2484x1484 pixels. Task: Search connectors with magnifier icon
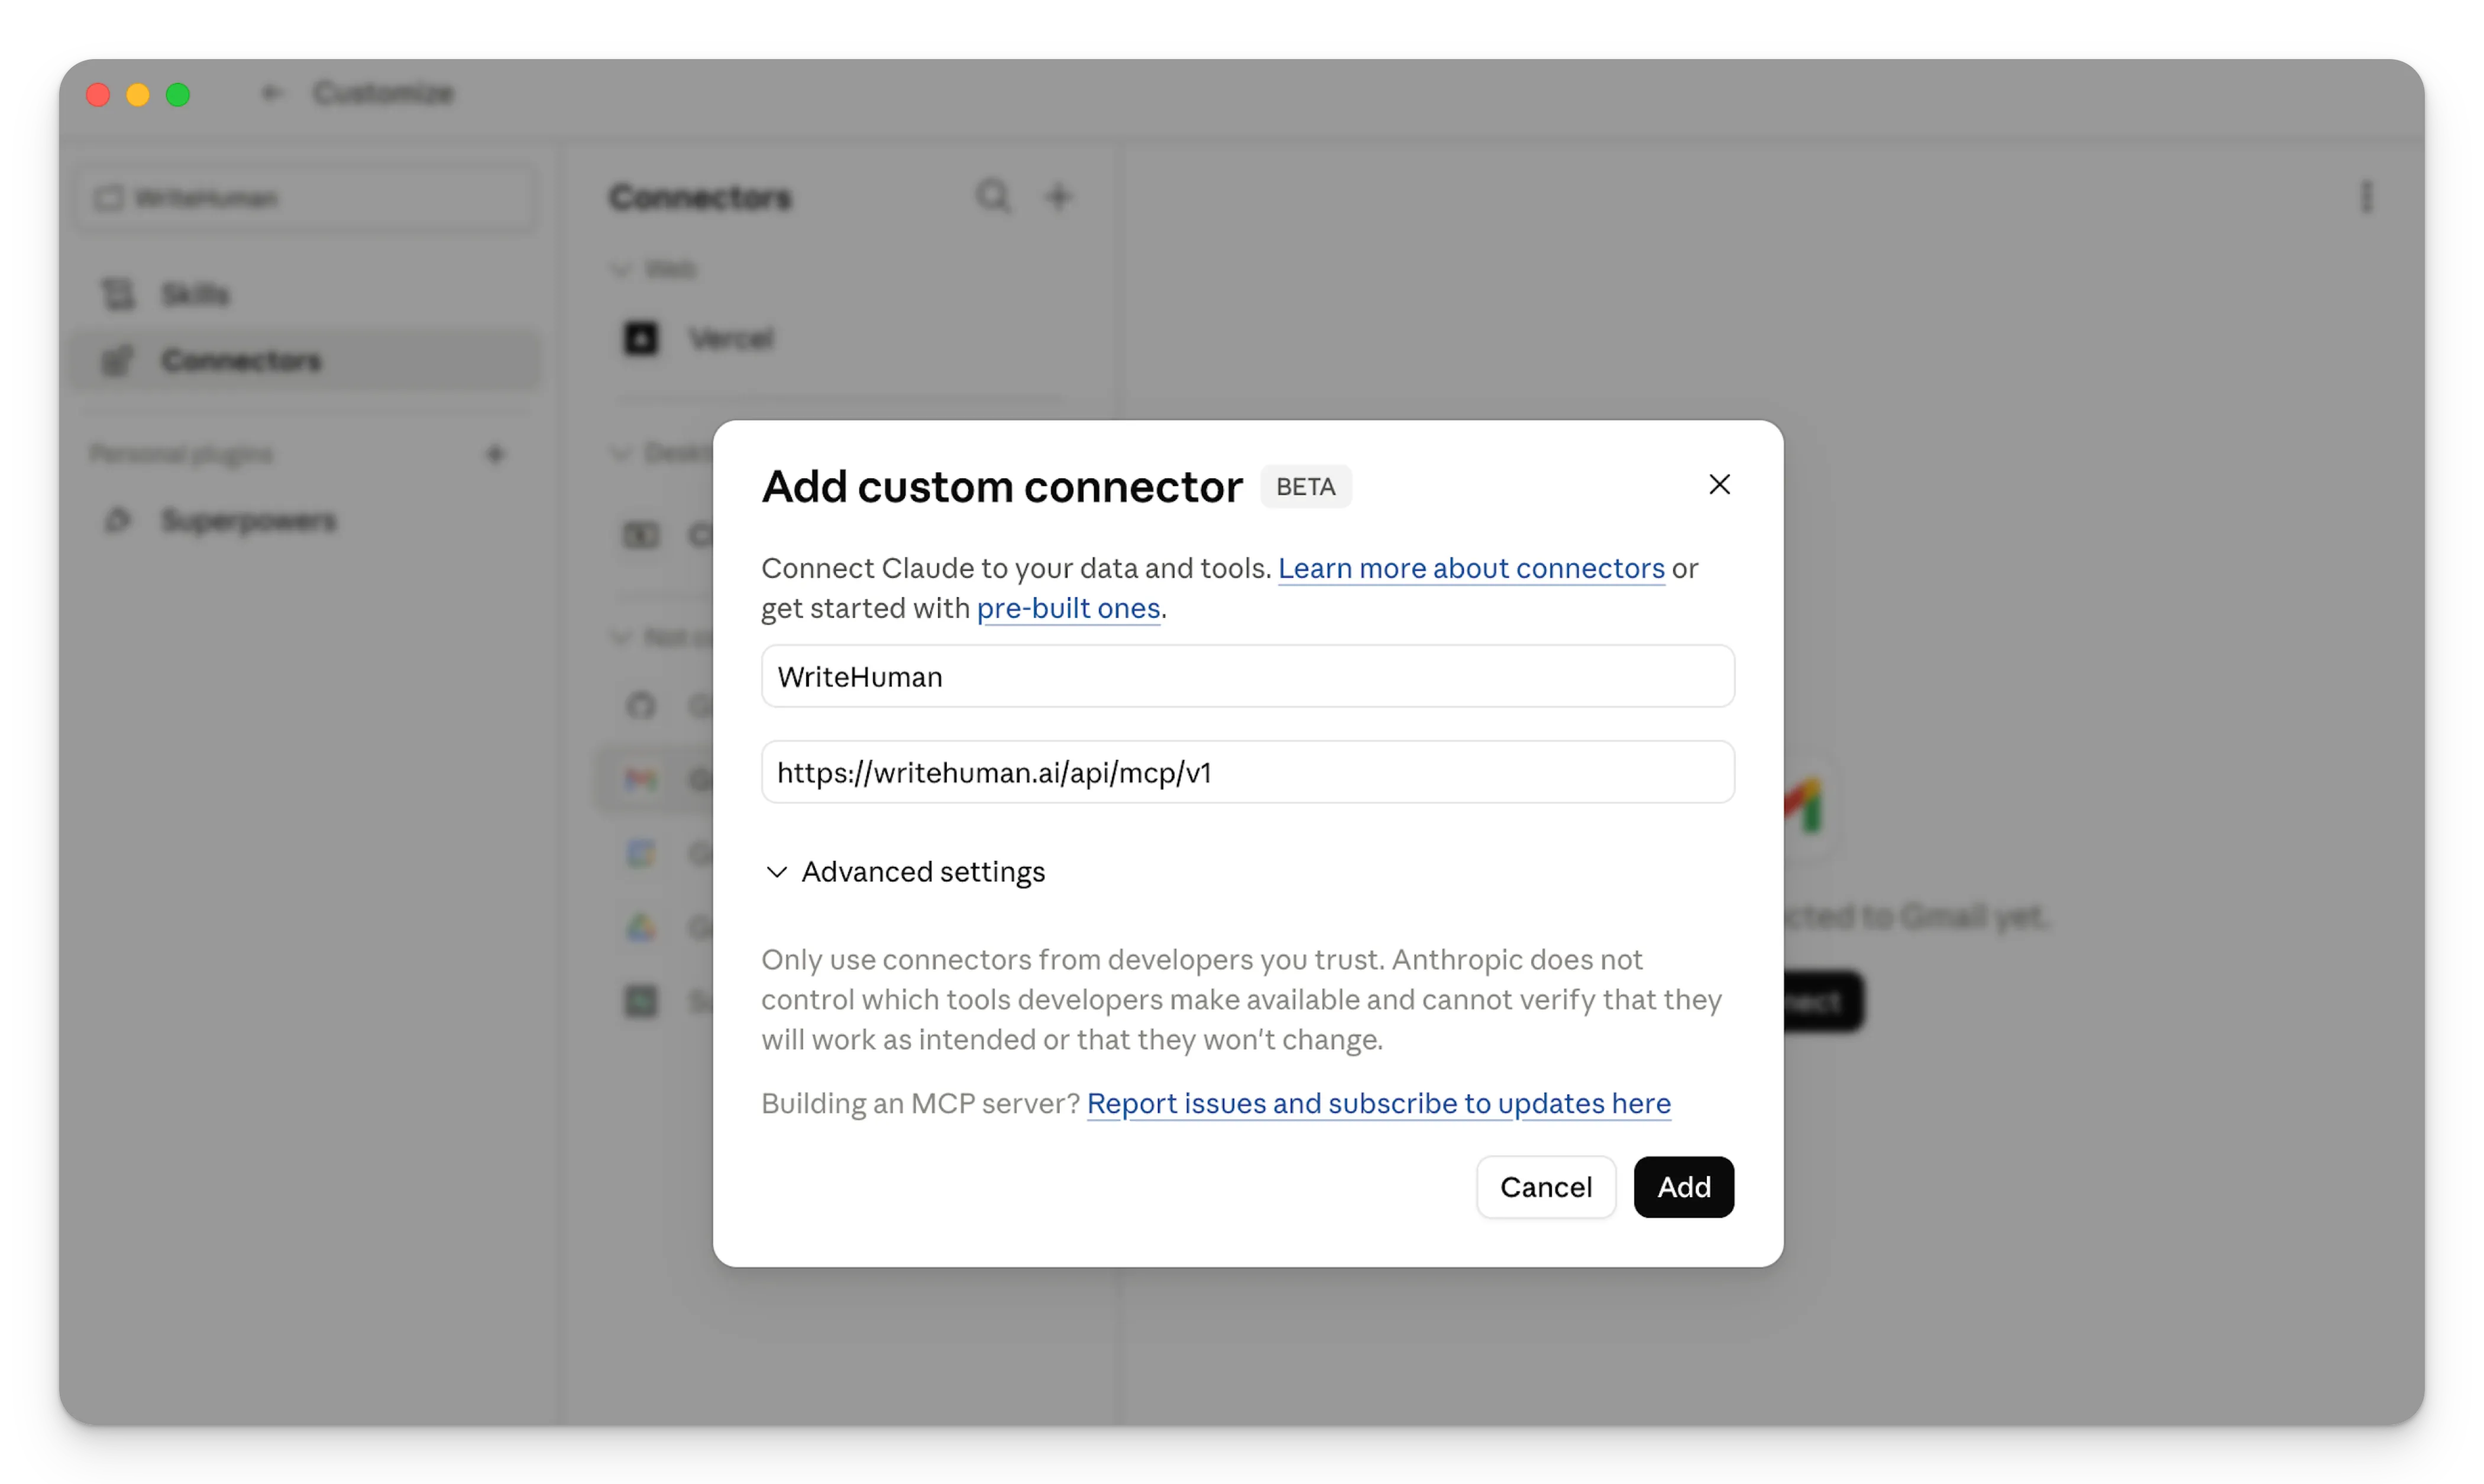point(992,196)
